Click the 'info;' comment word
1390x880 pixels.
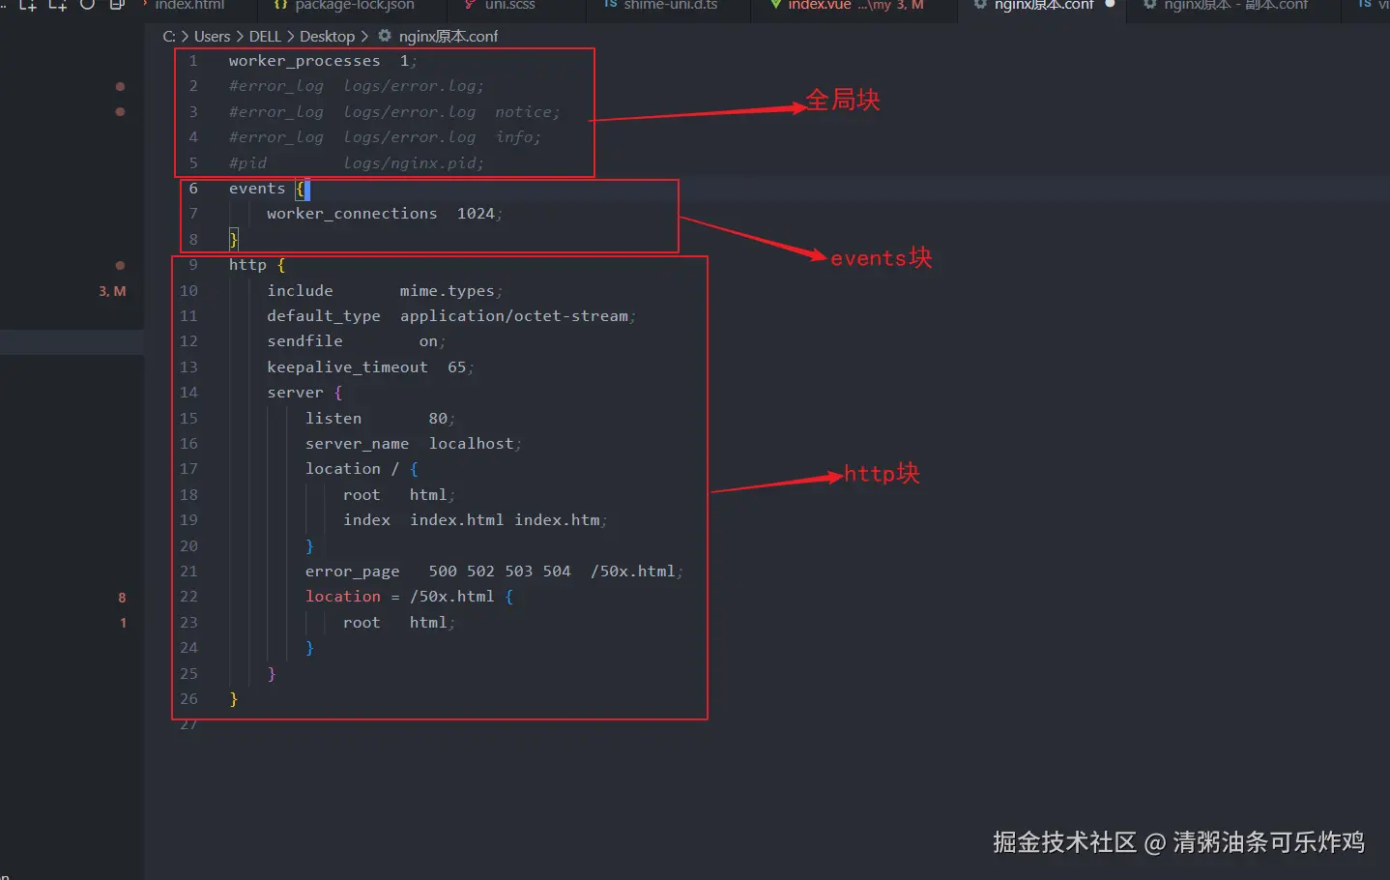(x=518, y=137)
